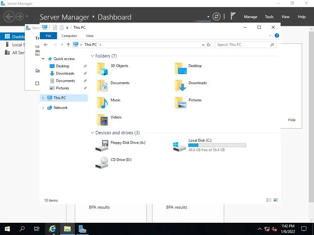Screen dimensions: 314x235
Task: Switch to details view layout
Action: coord(269,200)
